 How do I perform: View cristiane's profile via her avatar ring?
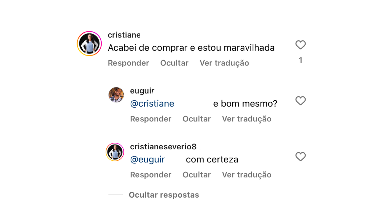tap(89, 43)
